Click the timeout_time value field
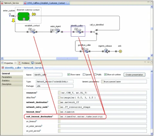The image size is (154, 136). [x=102, y=112]
